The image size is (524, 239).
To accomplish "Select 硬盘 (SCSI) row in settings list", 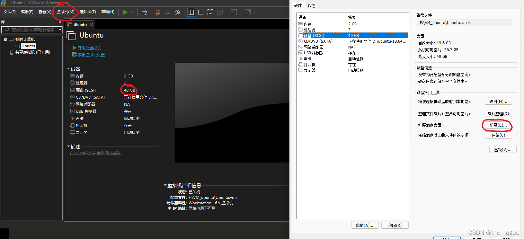I will 353,36.
